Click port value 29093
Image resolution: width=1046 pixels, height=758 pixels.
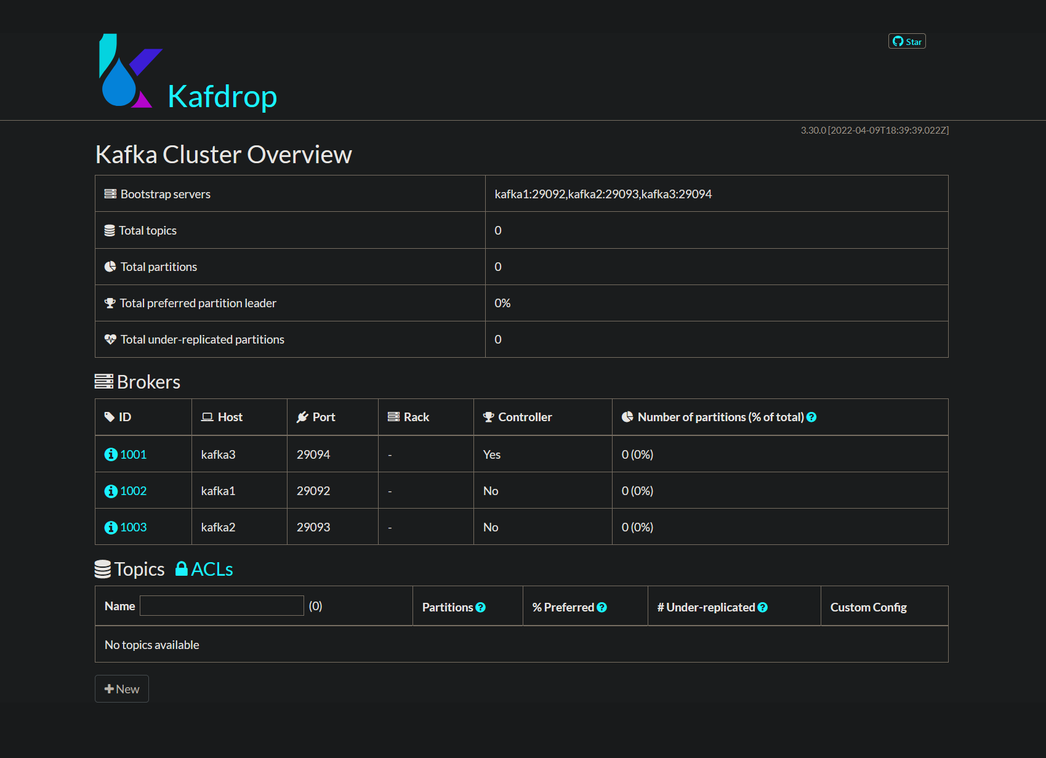pos(313,527)
